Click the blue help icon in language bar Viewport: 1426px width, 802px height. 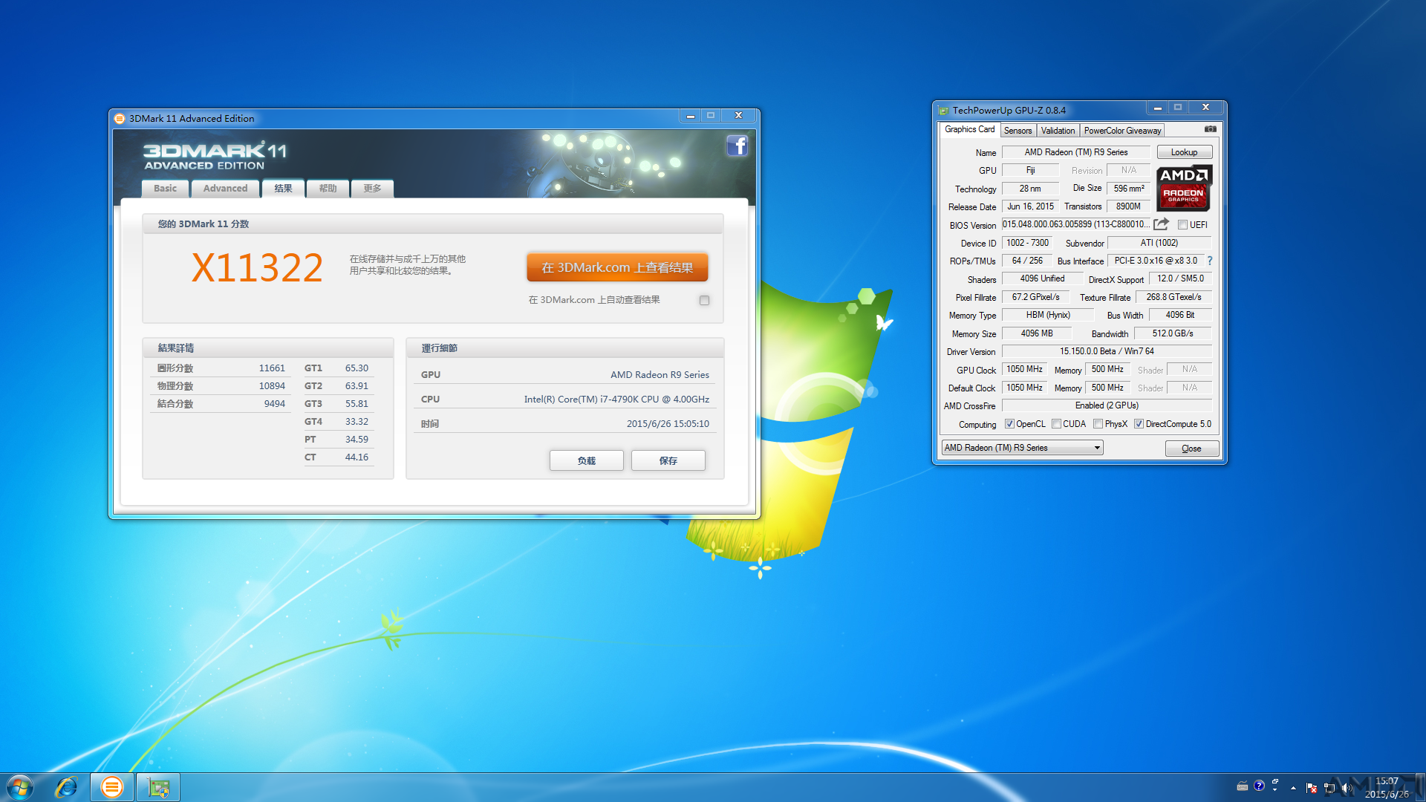point(1259,786)
